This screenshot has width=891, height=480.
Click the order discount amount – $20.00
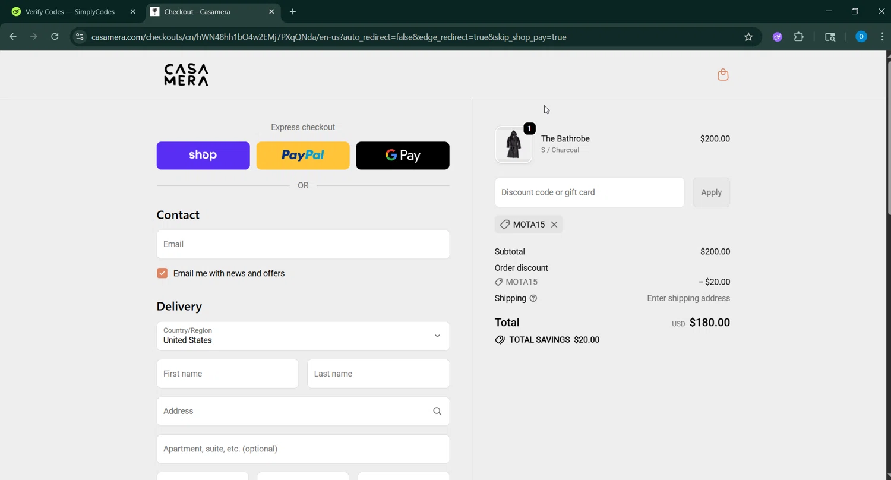click(714, 282)
